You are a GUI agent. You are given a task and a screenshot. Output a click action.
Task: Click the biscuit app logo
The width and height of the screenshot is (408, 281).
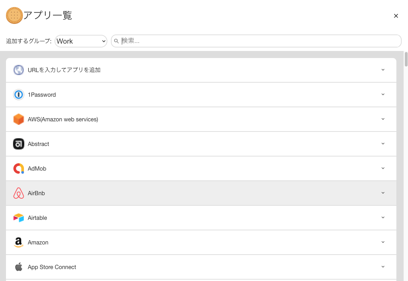(x=14, y=15)
